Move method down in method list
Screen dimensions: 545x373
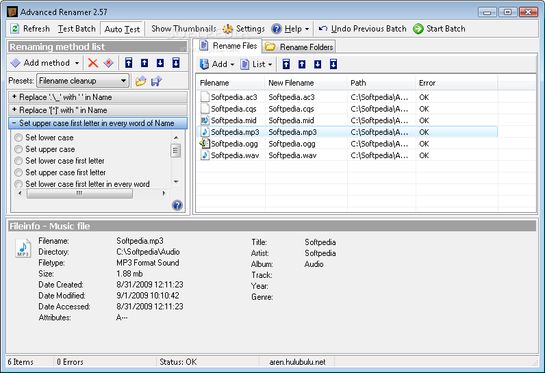[160, 63]
